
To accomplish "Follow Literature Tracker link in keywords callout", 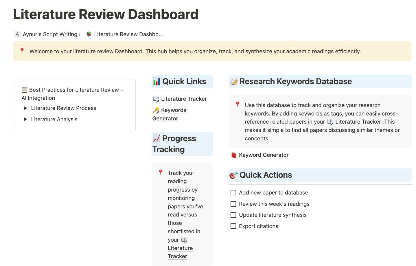I will [358, 122].
